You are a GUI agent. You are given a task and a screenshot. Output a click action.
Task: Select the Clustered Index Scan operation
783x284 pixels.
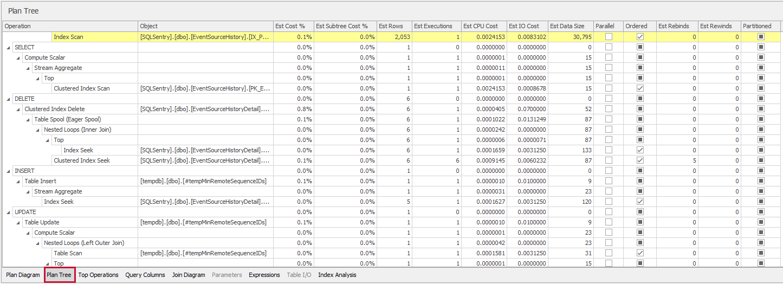point(81,88)
